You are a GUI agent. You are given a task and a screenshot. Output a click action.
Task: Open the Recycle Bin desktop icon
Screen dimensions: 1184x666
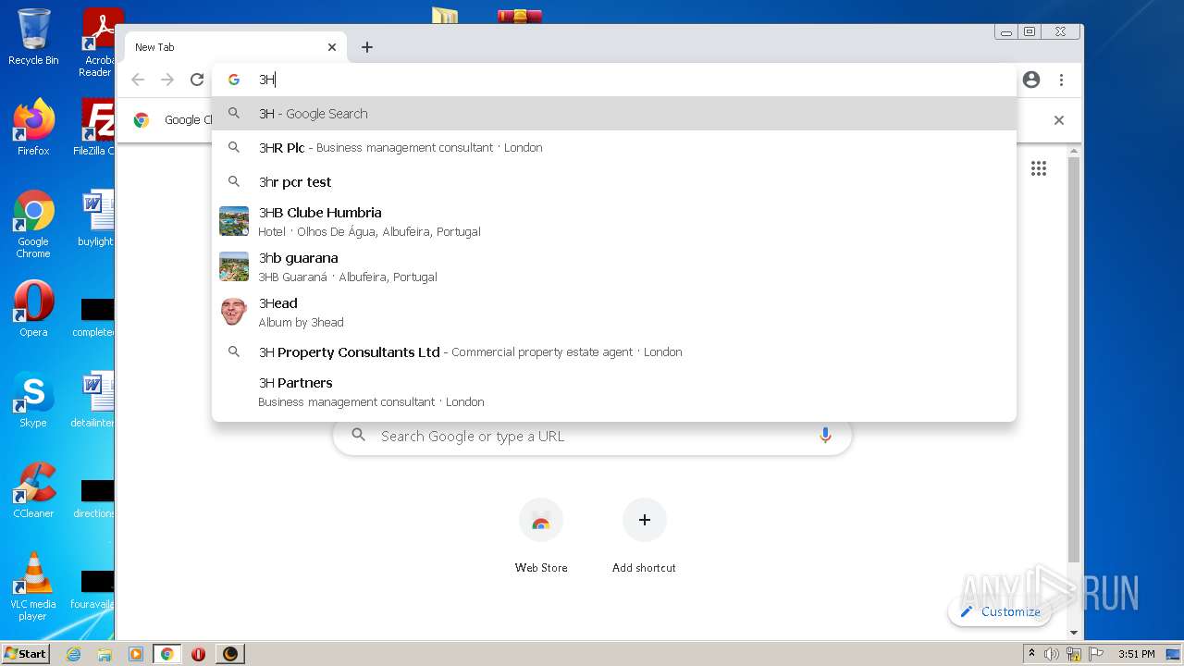(33, 38)
